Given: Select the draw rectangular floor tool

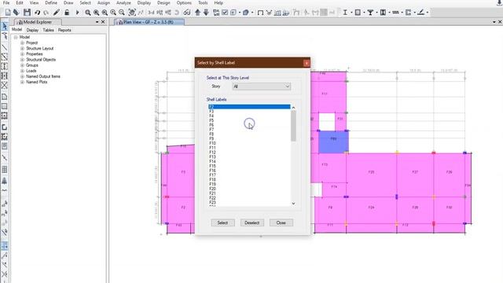Looking at the screenshot, I should (5, 106).
